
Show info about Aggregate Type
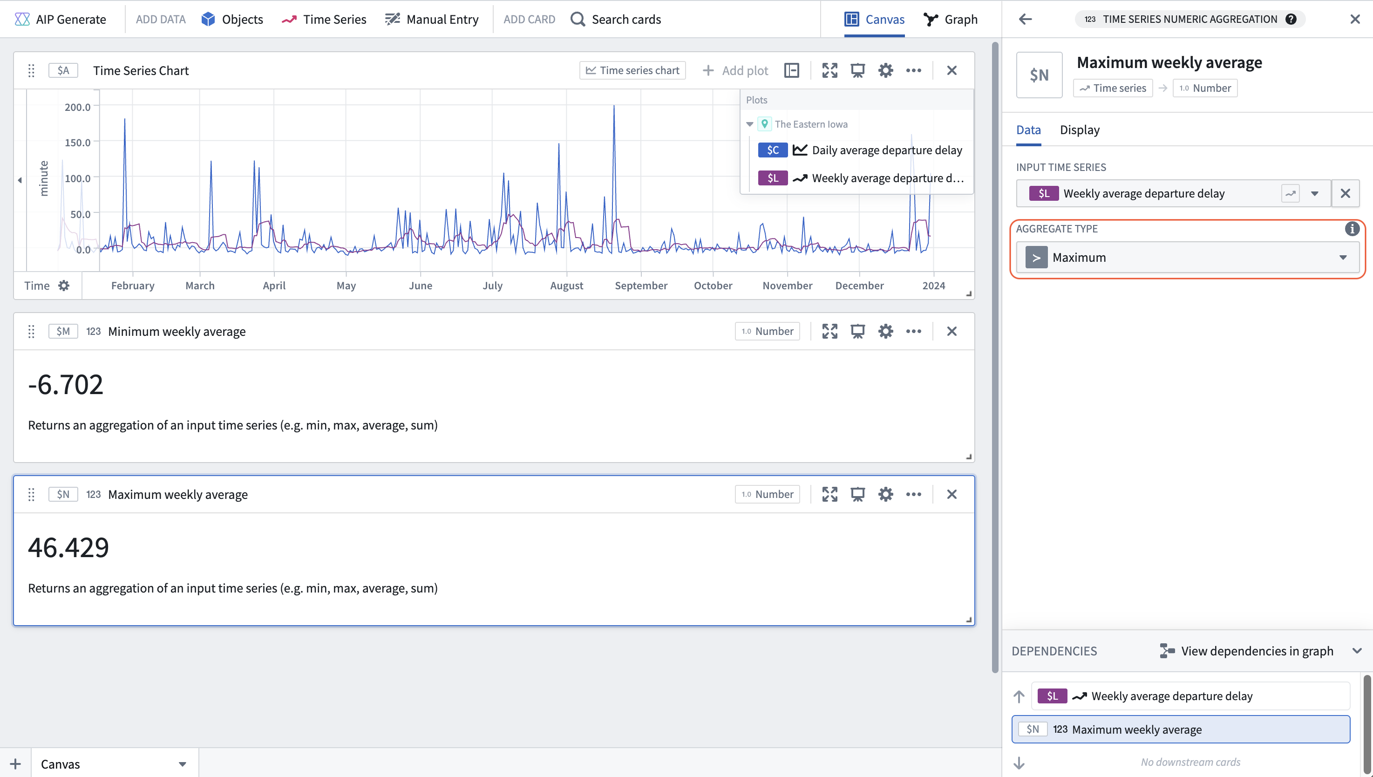[x=1352, y=229]
